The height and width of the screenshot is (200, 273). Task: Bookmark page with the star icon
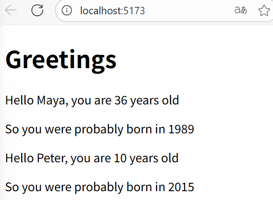(x=264, y=10)
